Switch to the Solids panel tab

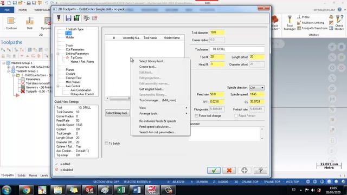[x=21, y=175]
